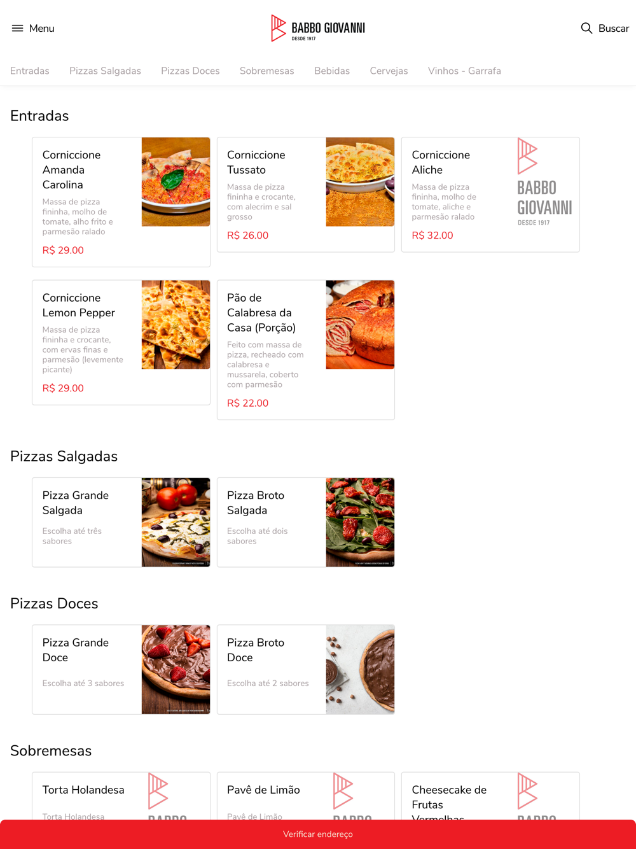Open the Pizza Grande Doce photo
Image resolution: width=636 pixels, height=849 pixels.
click(x=176, y=670)
